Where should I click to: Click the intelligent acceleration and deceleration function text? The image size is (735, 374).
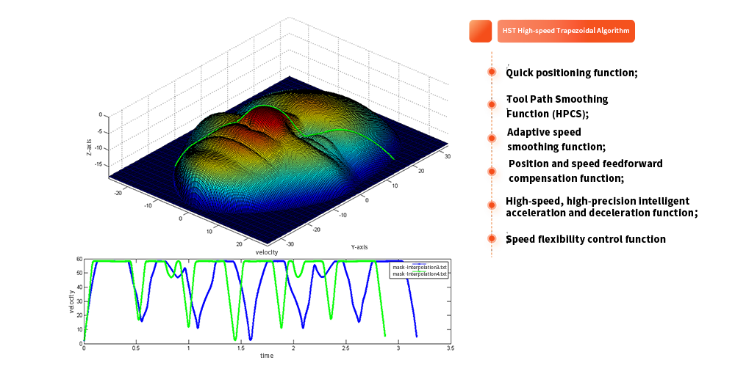599,207
